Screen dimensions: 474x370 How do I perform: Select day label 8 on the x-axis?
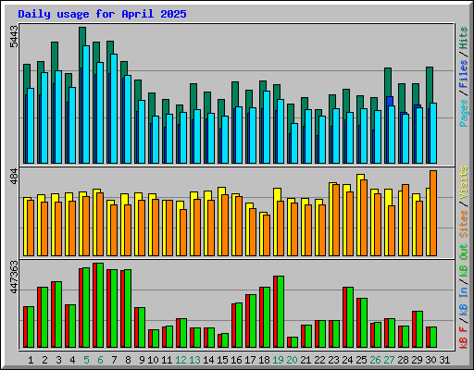tap(128, 360)
